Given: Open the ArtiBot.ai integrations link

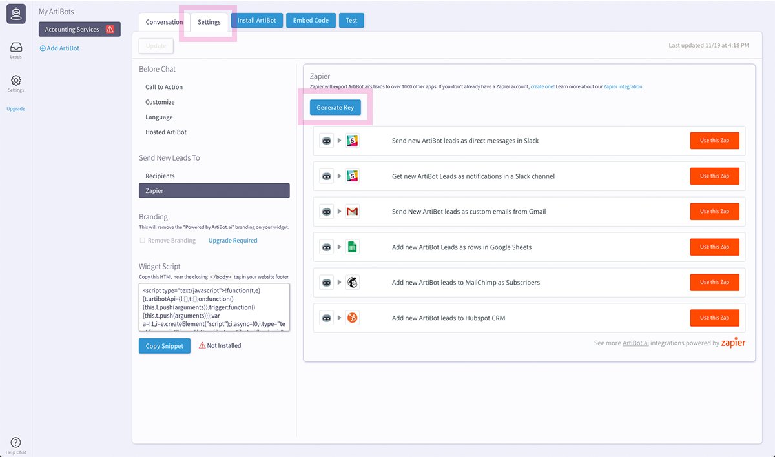Looking at the screenshot, I should [x=635, y=343].
